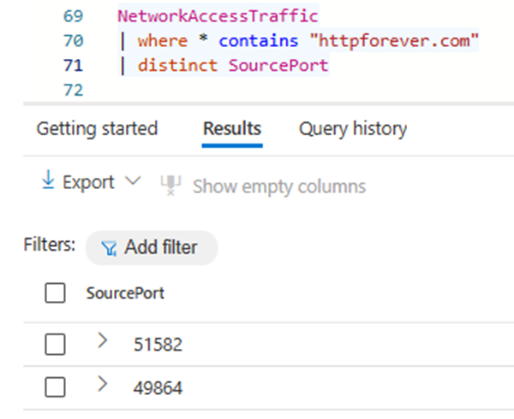The width and height of the screenshot is (514, 419).
Task: Click the funnel icon in Add filter
Action: click(109, 248)
